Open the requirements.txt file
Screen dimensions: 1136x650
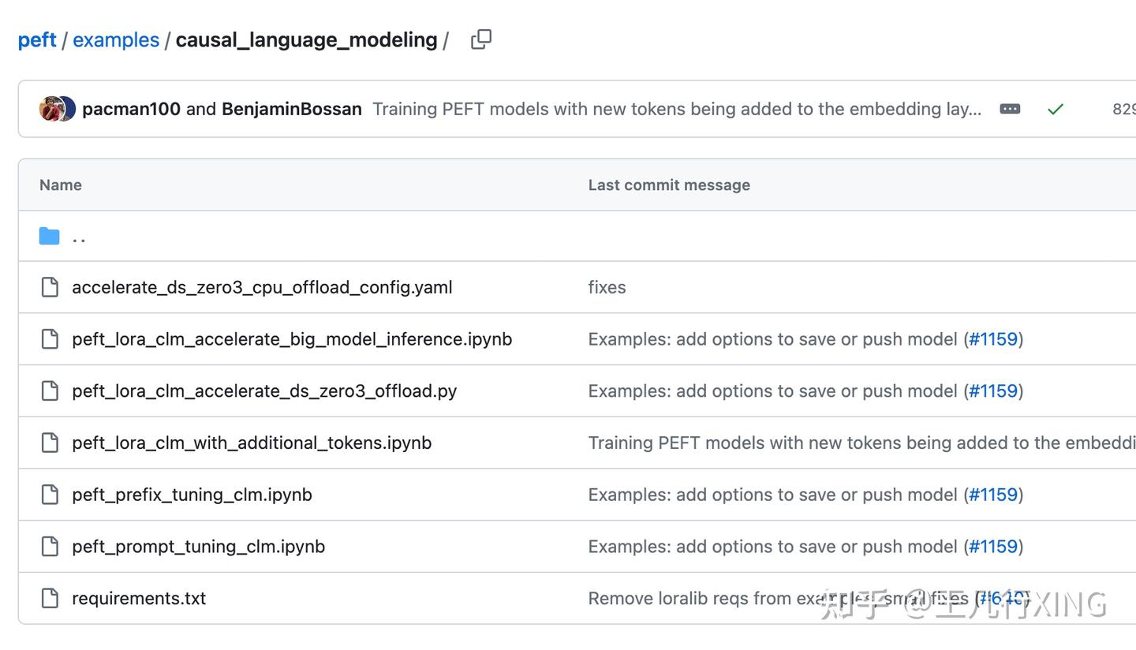(139, 599)
